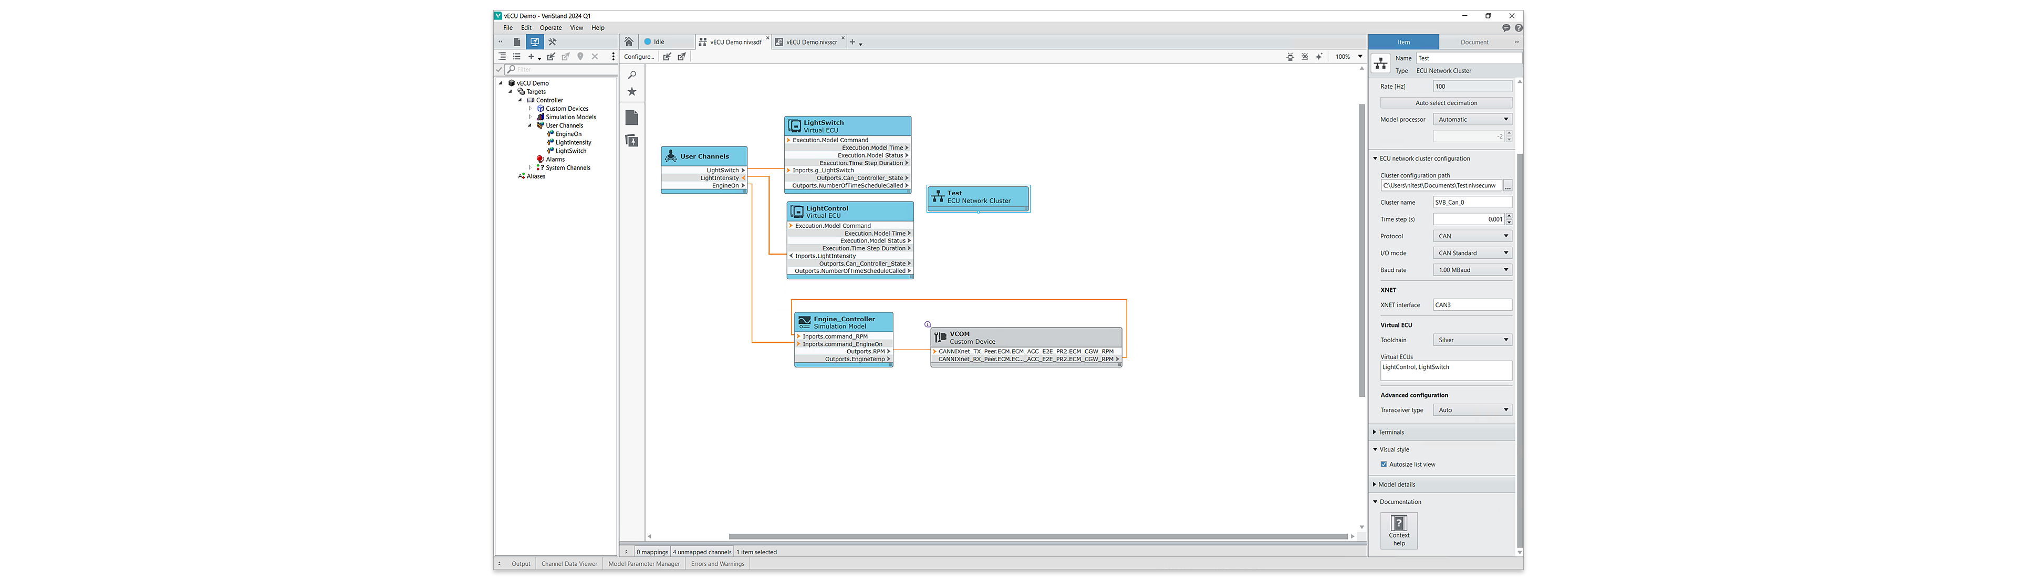The height and width of the screenshot is (580, 2017).
Task: Click the home icon beside the Idle tab
Action: pyautogui.click(x=629, y=41)
